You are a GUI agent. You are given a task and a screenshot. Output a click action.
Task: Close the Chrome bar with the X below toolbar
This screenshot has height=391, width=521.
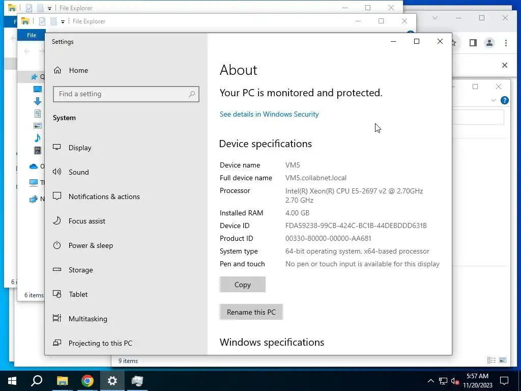coord(504,65)
